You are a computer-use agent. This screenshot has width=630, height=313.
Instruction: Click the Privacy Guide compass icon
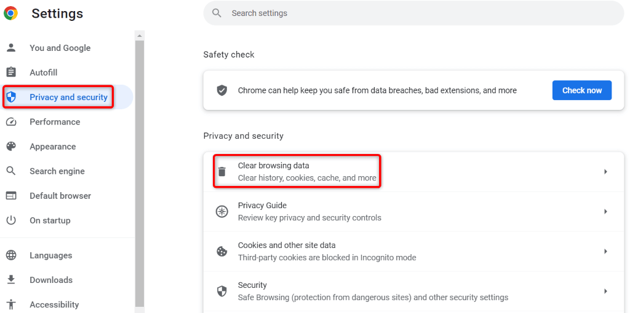pyautogui.click(x=222, y=212)
